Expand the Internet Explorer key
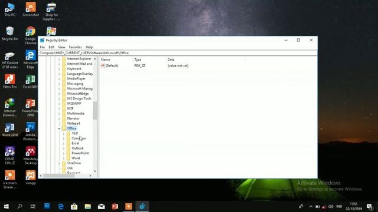Screen dimensions: 378x212 coord(59,59)
